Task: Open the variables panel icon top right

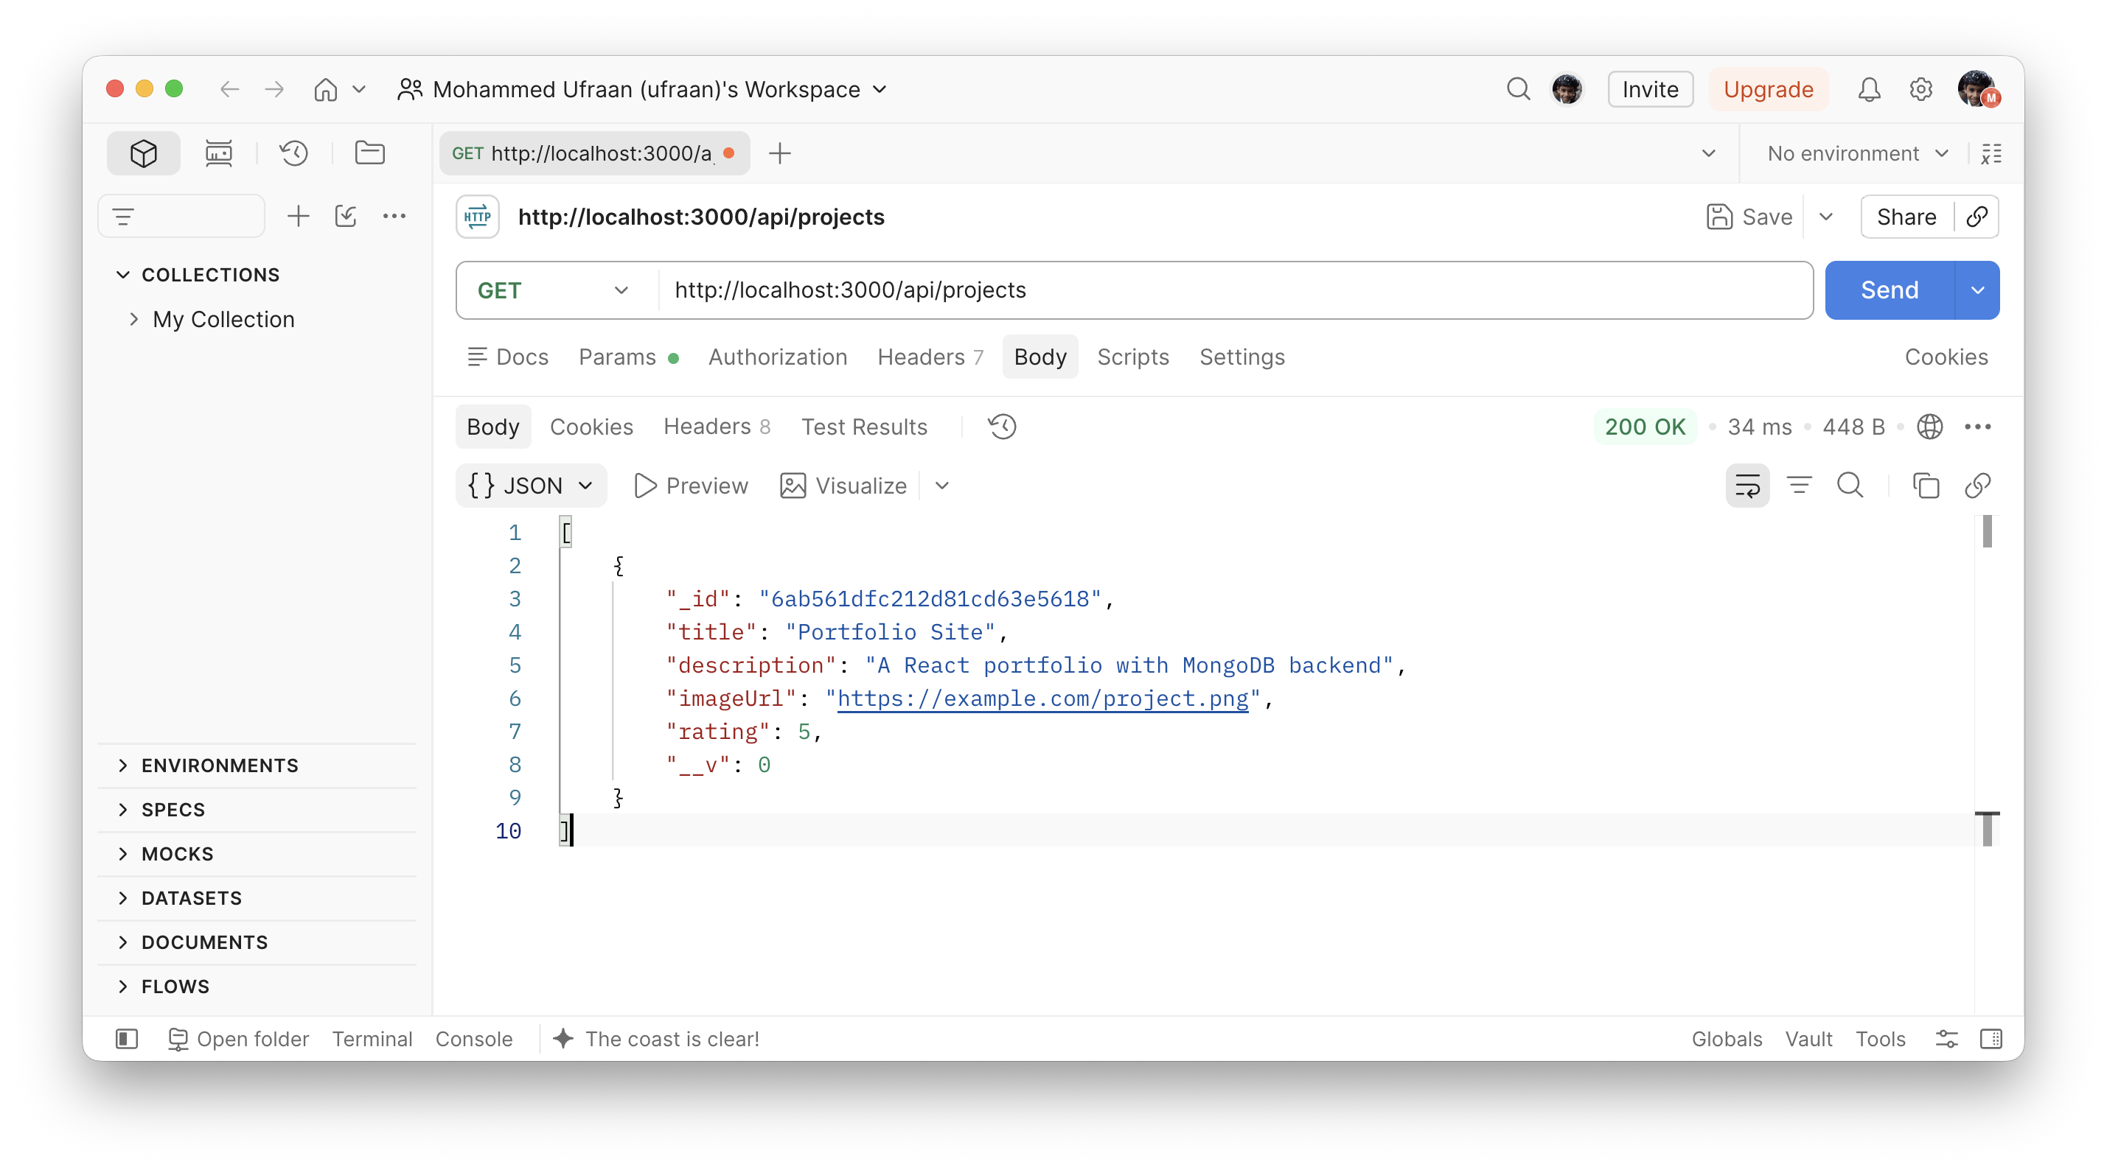Action: point(1991,153)
